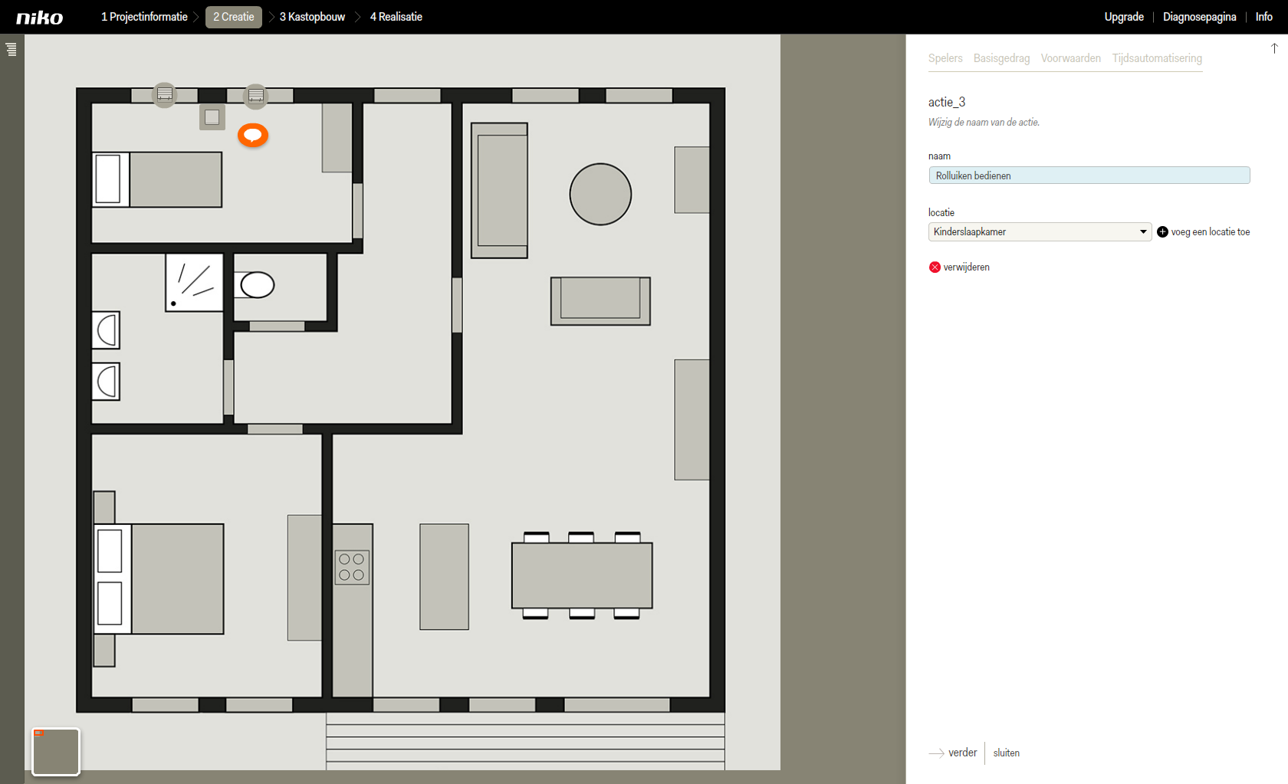Click the floor plan overview thumbnail
The width and height of the screenshot is (1288, 784).
(x=56, y=752)
